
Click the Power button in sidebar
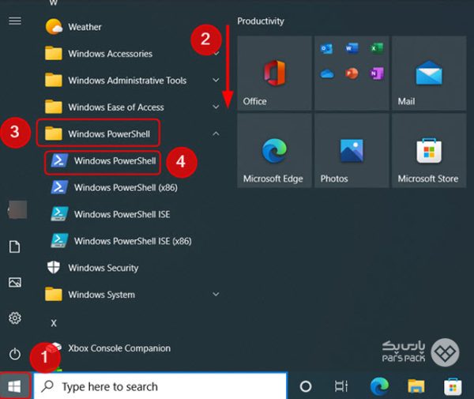pyautogui.click(x=14, y=353)
